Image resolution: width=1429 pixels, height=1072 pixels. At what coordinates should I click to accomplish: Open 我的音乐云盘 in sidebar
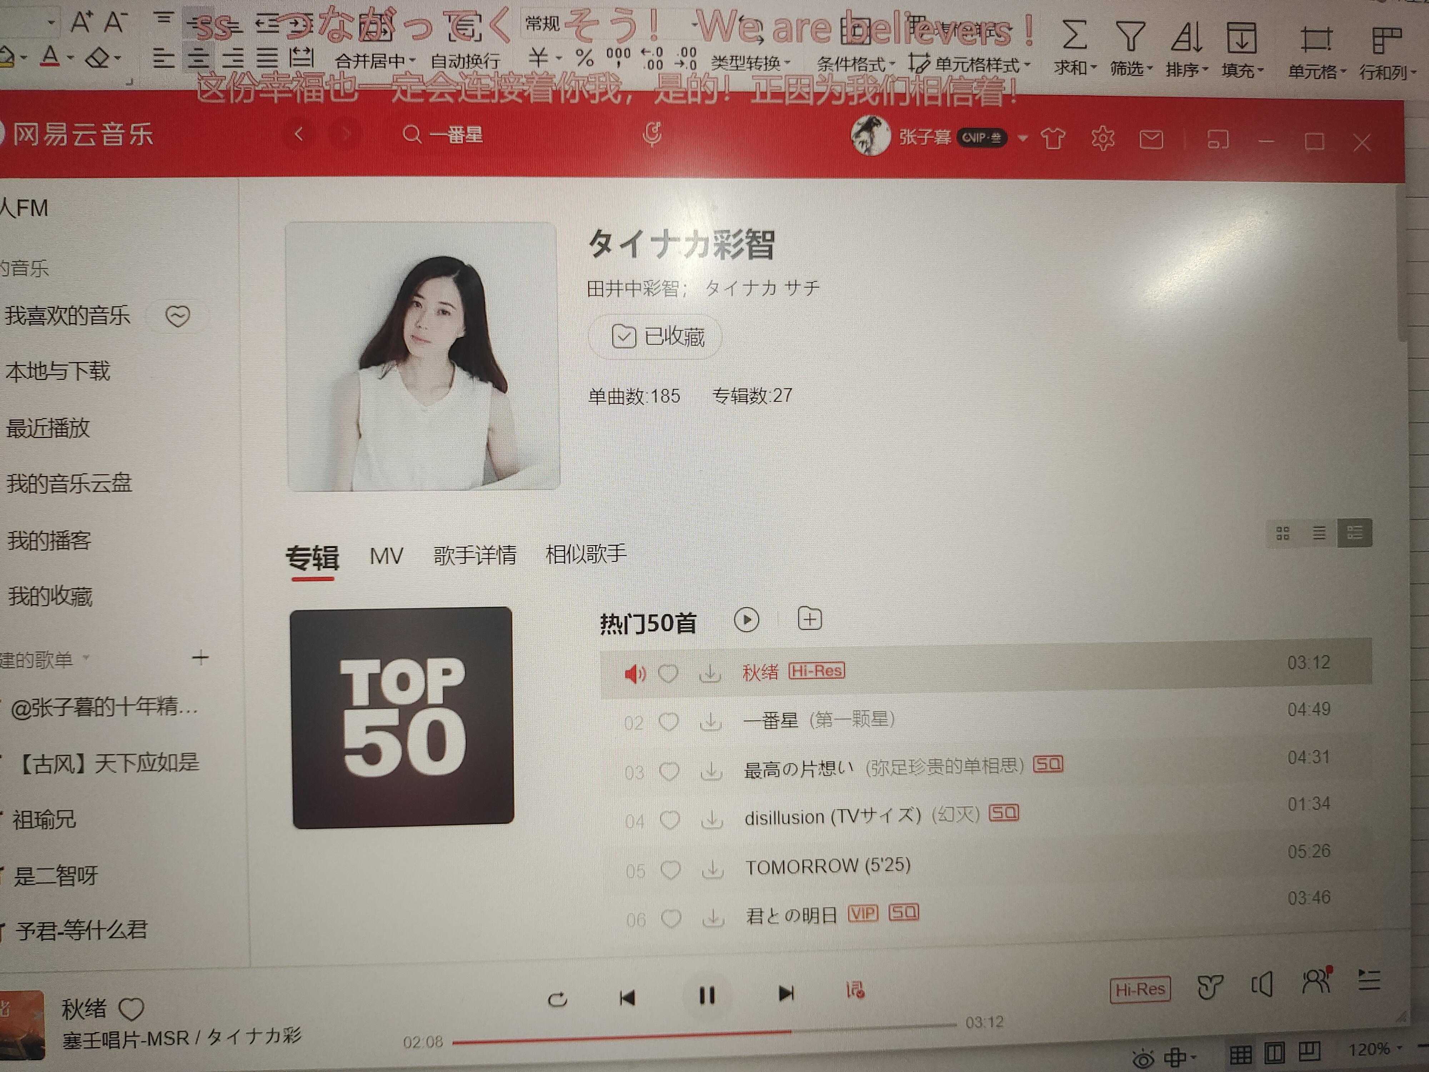tap(69, 483)
